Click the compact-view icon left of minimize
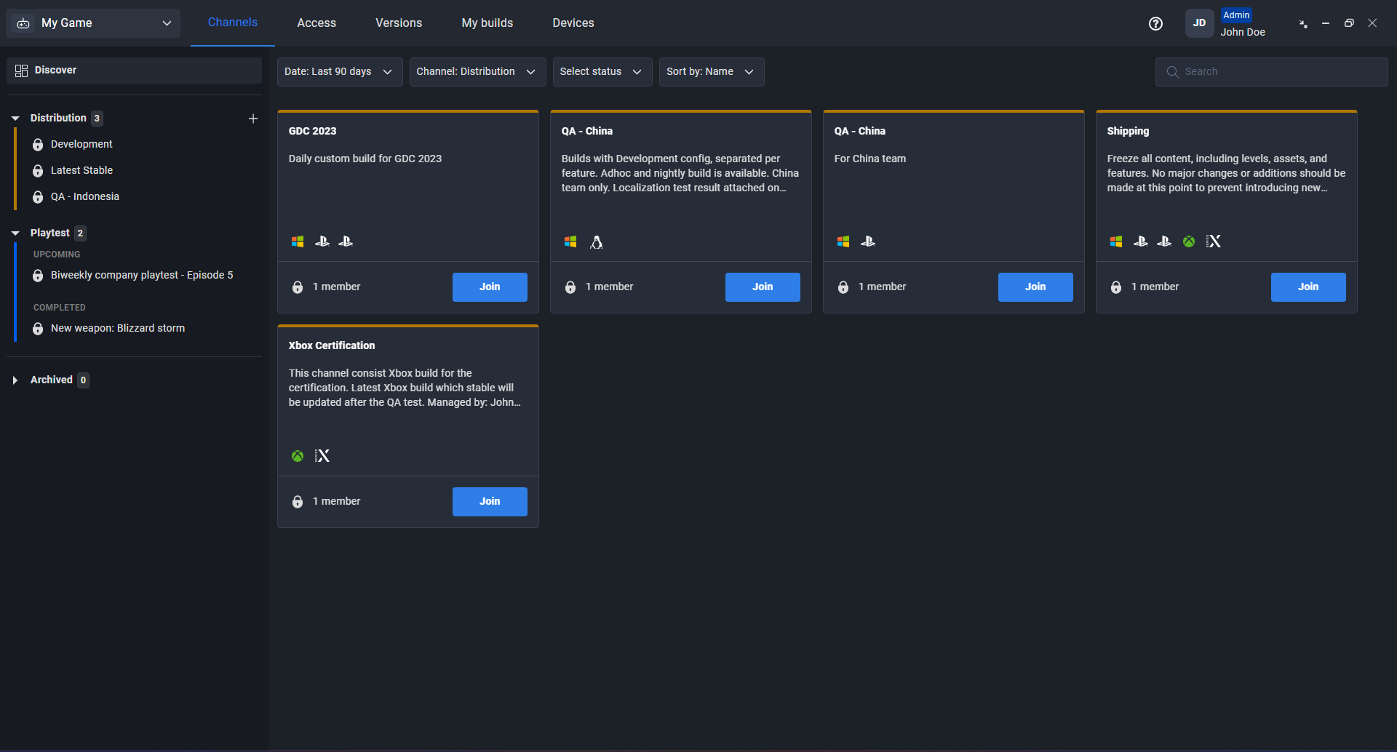 click(x=1303, y=23)
